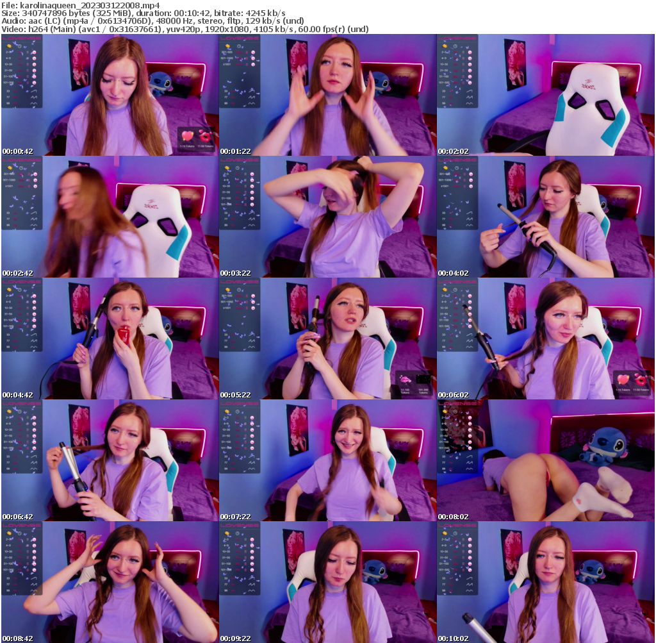This screenshot has height=643, width=656.
Task: Click the Lovense logo in the 00:06:02 frame
Action: (x=457, y=281)
